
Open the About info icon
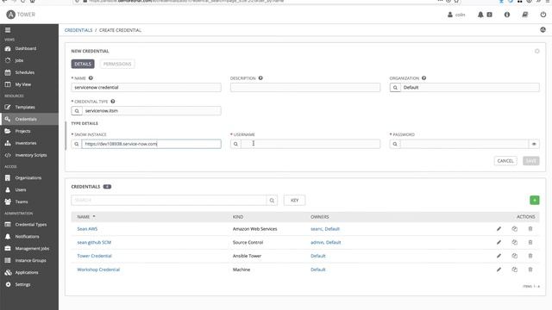(x=507, y=15)
